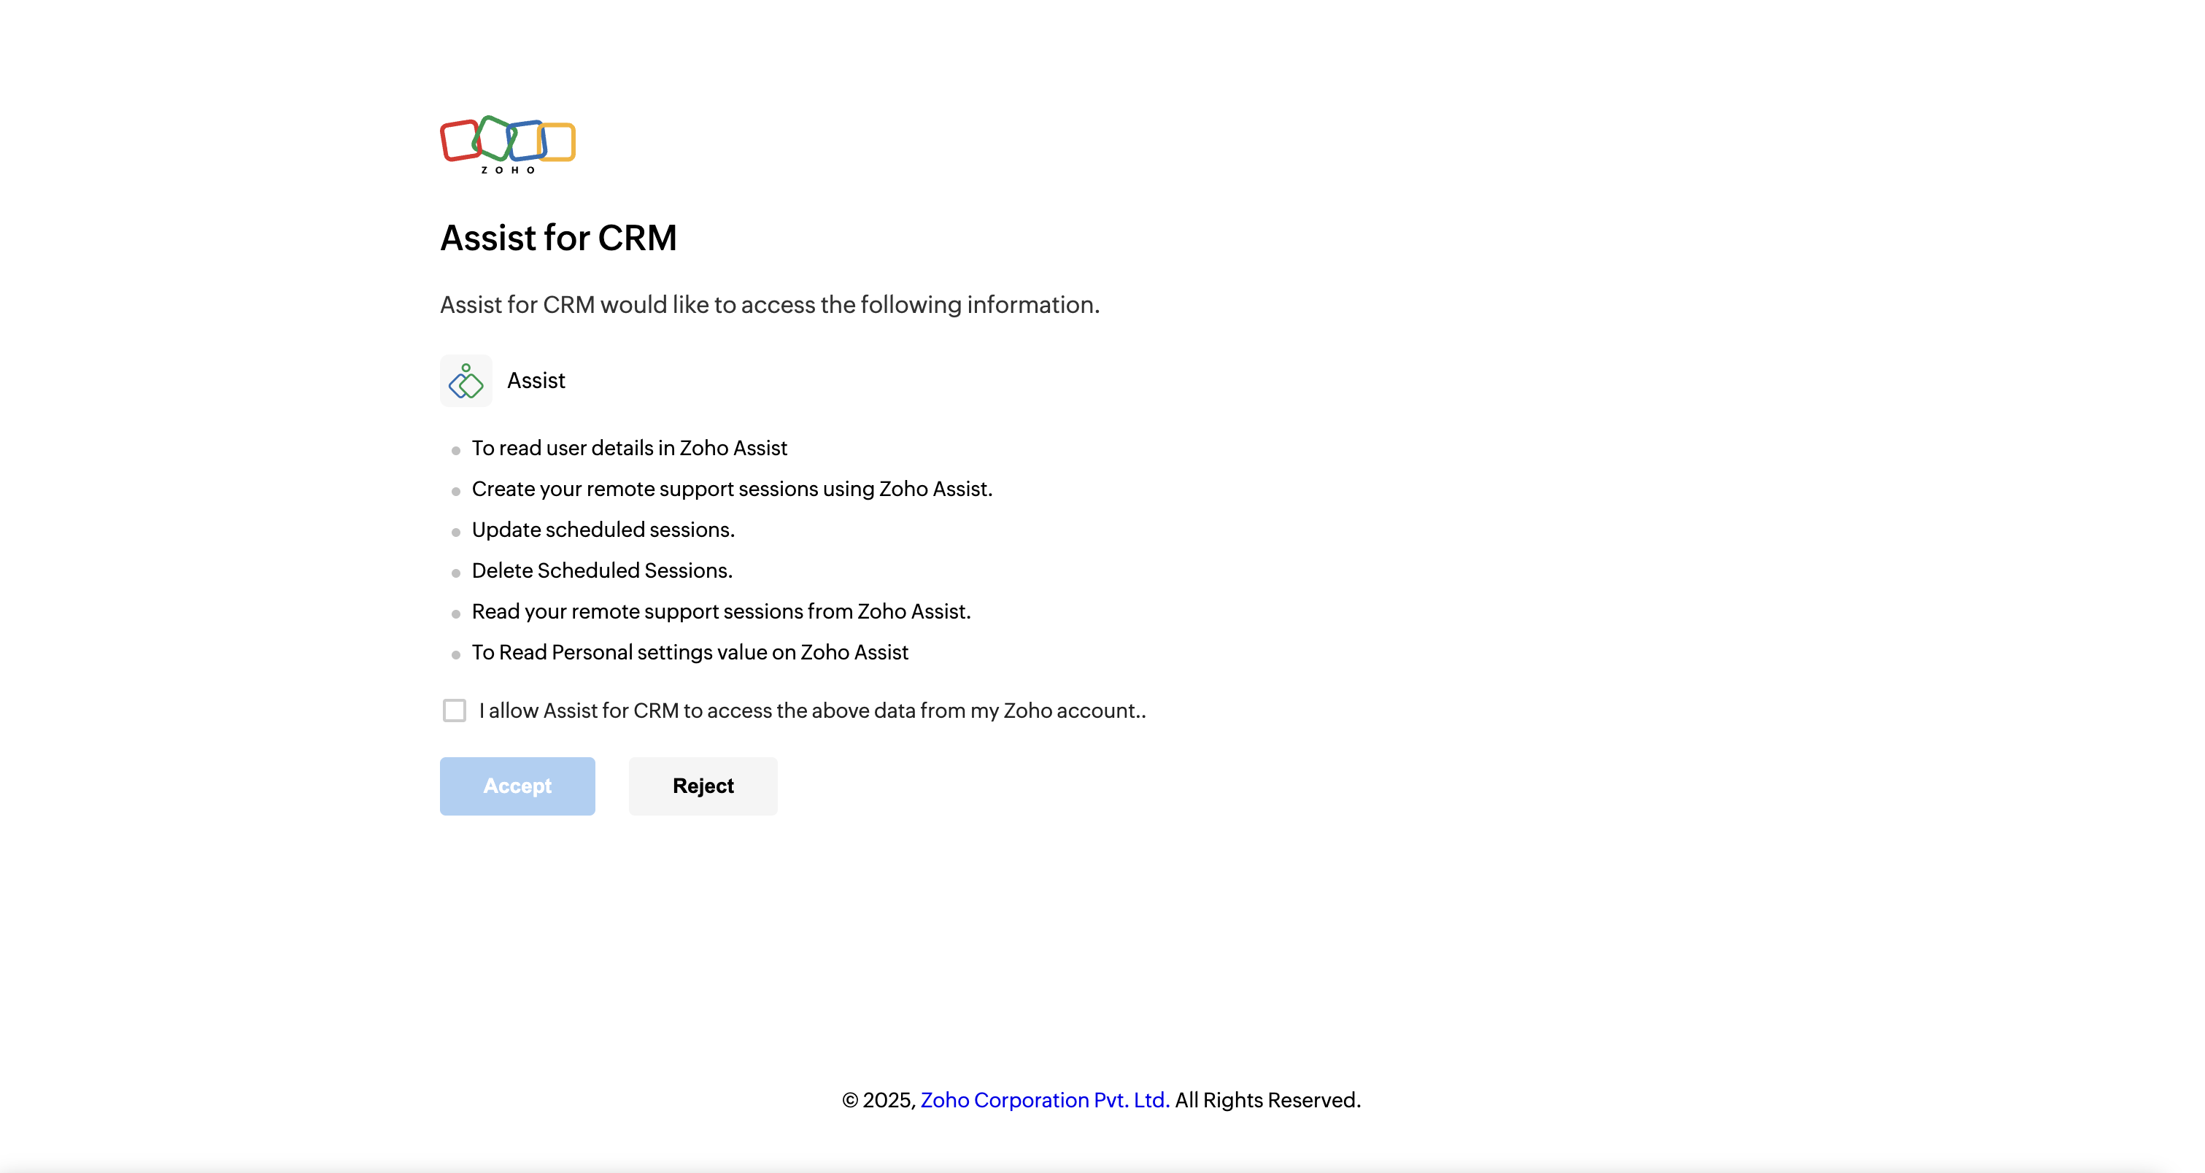This screenshot has width=2205, height=1173.
Task: Click the Zoho Assist app icon
Action: click(466, 381)
